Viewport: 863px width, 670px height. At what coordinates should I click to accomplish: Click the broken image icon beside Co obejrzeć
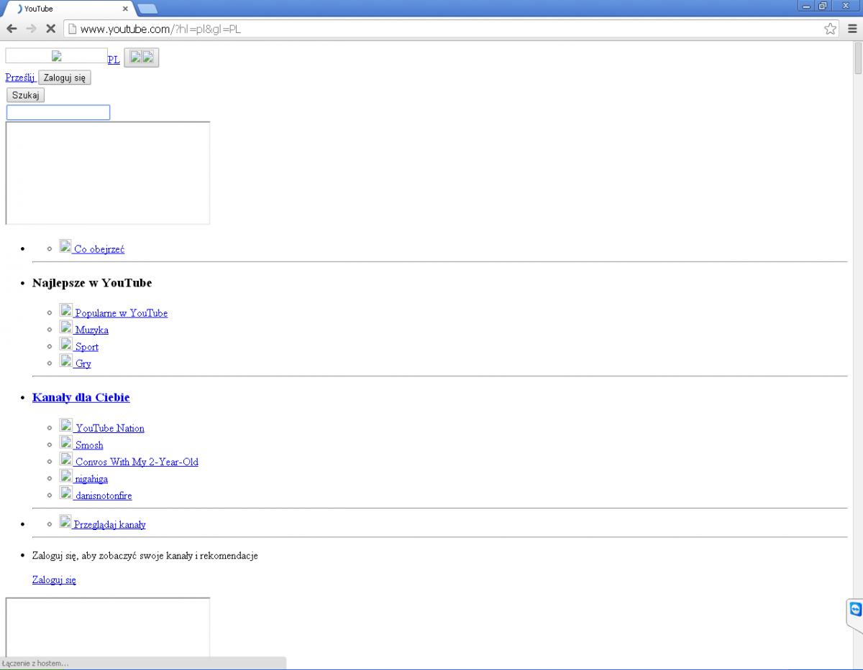(65, 246)
